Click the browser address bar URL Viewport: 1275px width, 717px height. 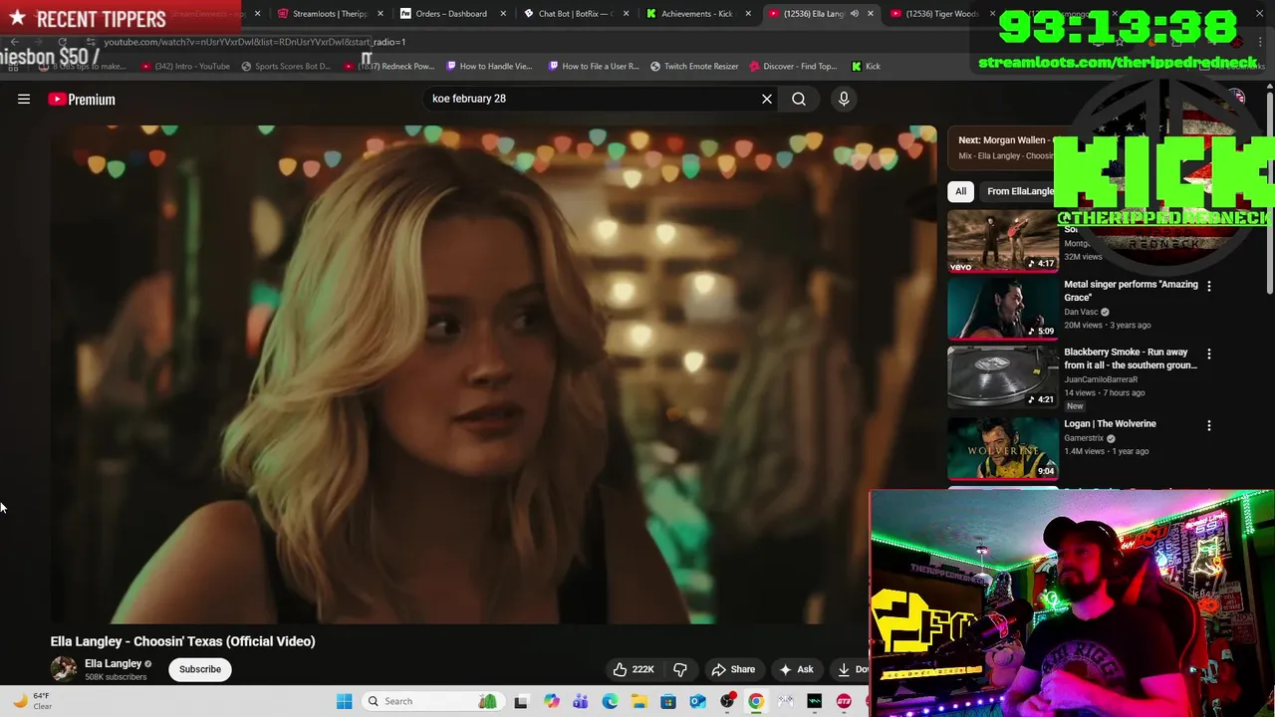(x=255, y=42)
